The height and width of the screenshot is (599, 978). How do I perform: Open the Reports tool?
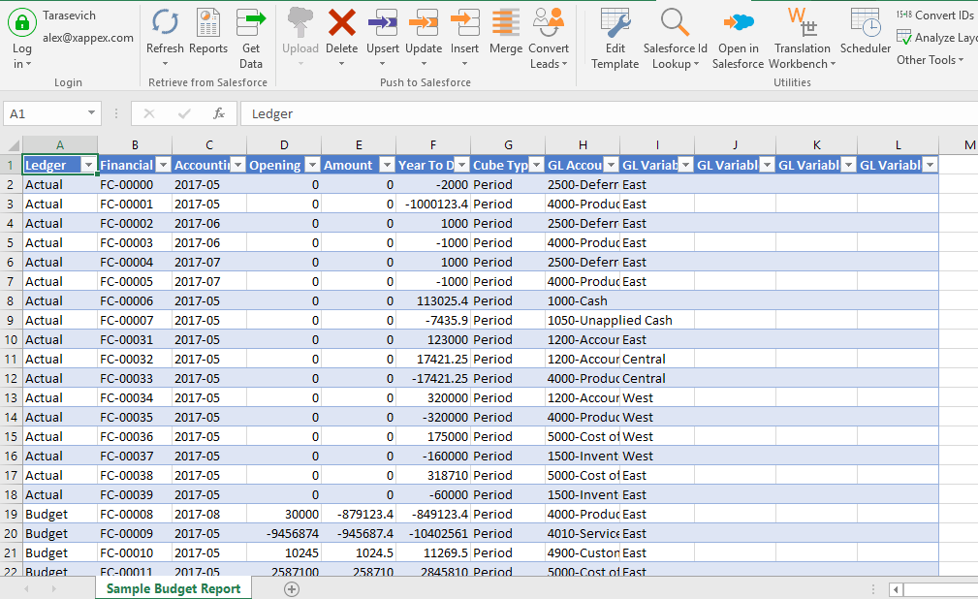click(x=207, y=31)
